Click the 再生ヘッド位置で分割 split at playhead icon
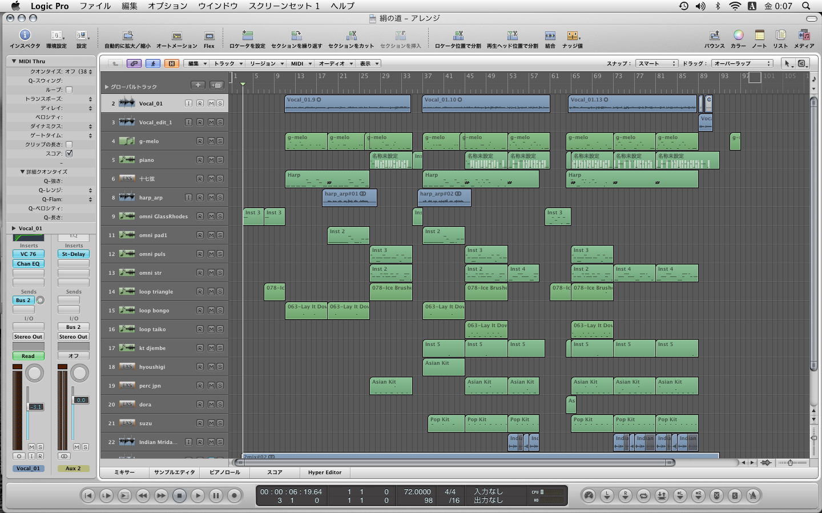 (x=512, y=36)
